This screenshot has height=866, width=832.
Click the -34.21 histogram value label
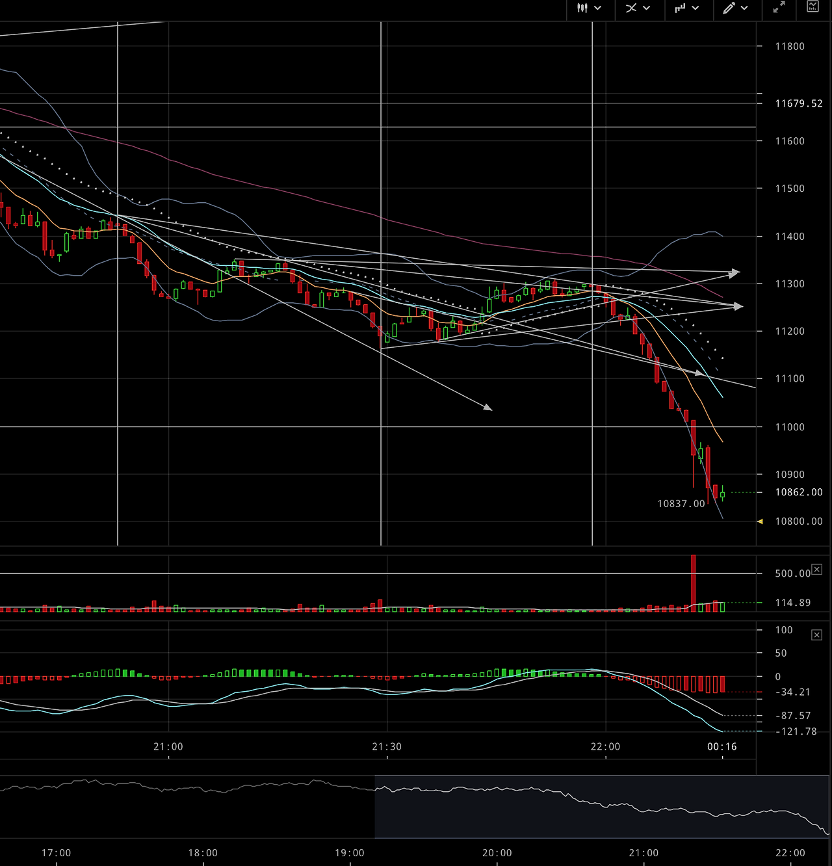click(x=793, y=692)
